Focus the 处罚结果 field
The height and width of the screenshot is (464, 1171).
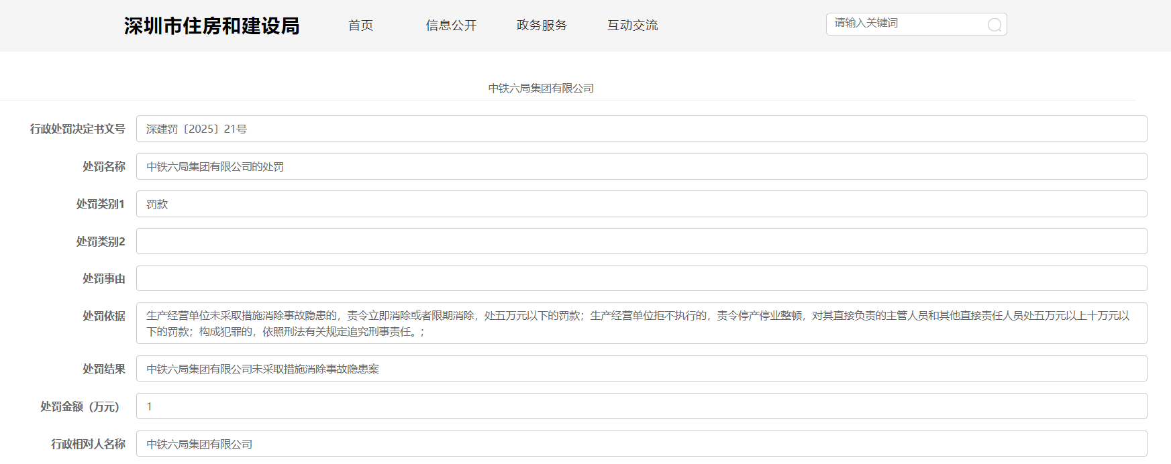click(x=641, y=369)
